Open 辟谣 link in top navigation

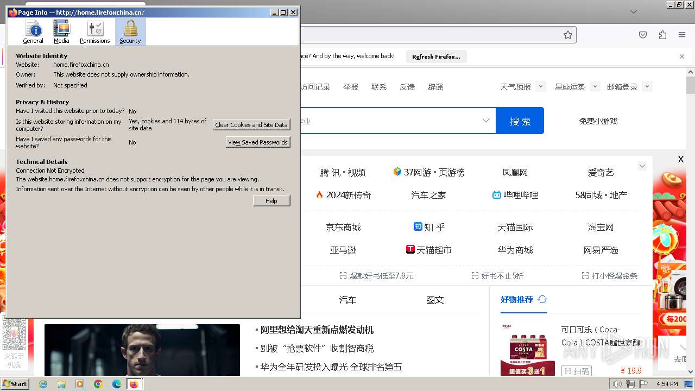tap(435, 87)
